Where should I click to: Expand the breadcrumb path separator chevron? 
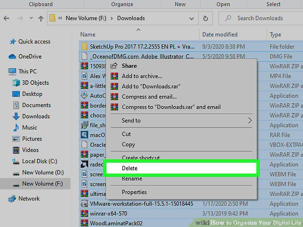112,19
